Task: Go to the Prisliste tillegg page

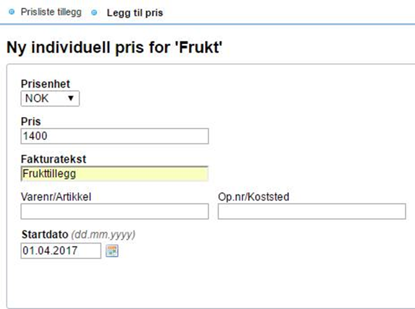Action: tap(51, 12)
